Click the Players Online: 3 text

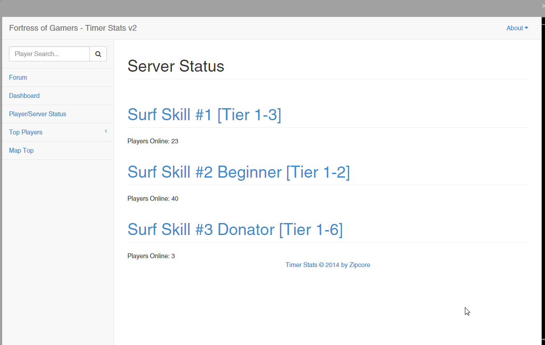click(151, 256)
